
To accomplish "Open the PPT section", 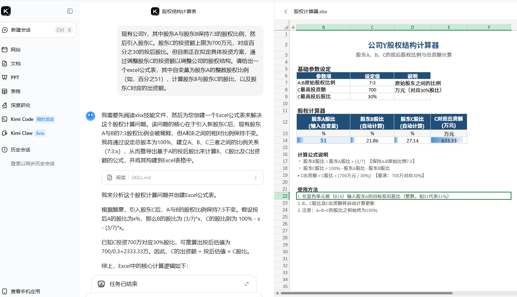I will click(15, 77).
